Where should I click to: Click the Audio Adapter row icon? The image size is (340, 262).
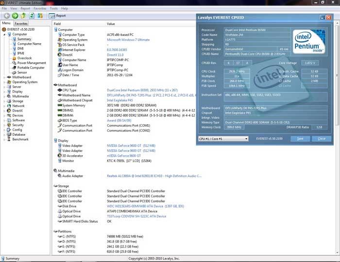tap(60, 176)
